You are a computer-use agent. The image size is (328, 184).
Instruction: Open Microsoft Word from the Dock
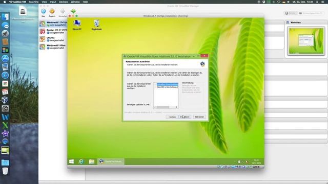click(5, 117)
